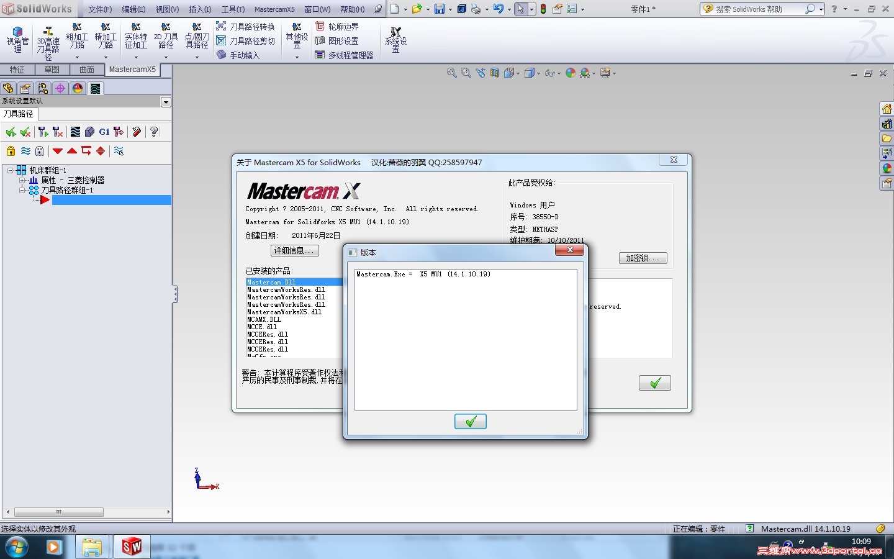This screenshot has width=894, height=559.
Task: Open 刀具路径剪切 toolpath trim
Action: click(245, 41)
